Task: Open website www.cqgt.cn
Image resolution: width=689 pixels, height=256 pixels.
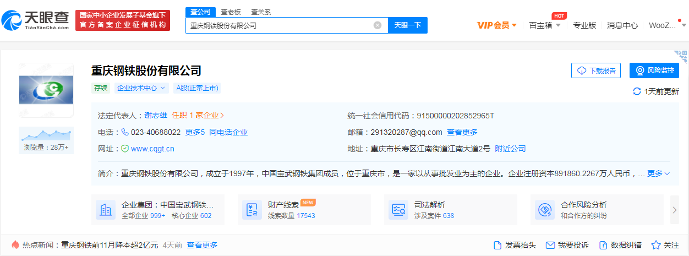Action: coord(152,149)
